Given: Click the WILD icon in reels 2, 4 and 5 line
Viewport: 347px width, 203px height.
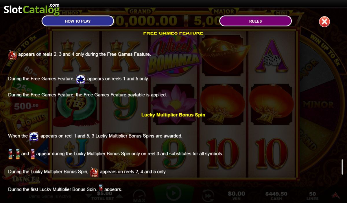Looking at the screenshot, I should (94, 172).
